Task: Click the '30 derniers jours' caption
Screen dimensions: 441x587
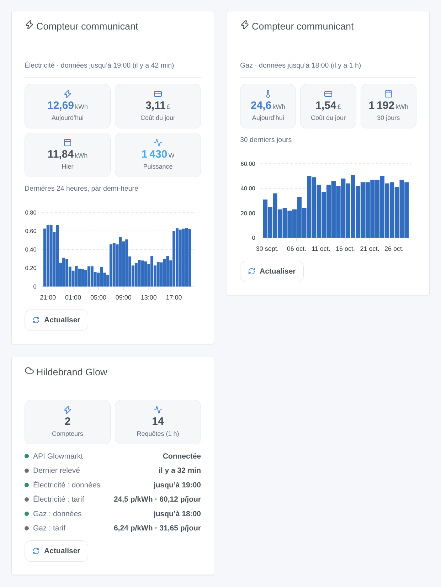Action: (x=266, y=140)
